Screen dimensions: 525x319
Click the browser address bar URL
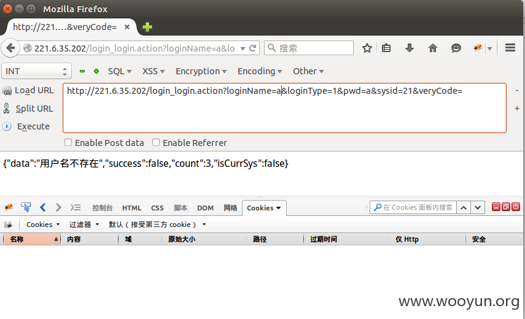click(x=134, y=48)
